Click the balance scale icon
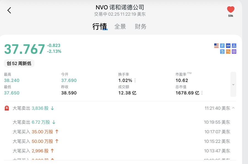Viewport: 248px width, 164px height. [x=222, y=52]
